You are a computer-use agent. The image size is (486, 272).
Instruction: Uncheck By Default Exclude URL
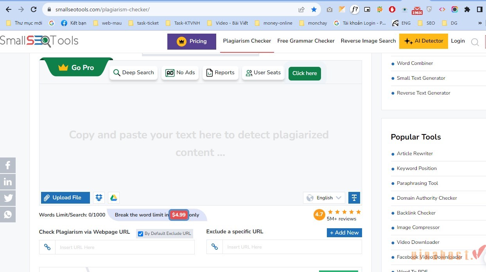tap(140, 233)
